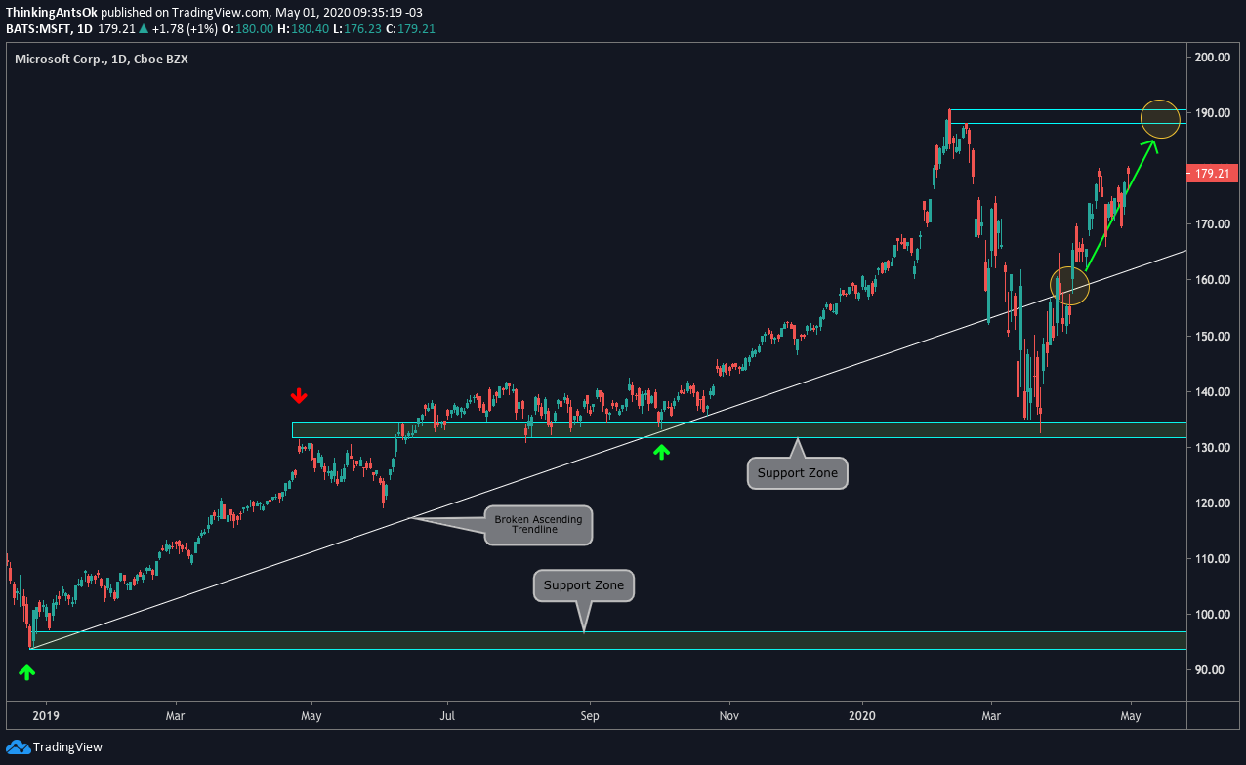
Task: Click the Nov label on the time axis
Action: 728,715
